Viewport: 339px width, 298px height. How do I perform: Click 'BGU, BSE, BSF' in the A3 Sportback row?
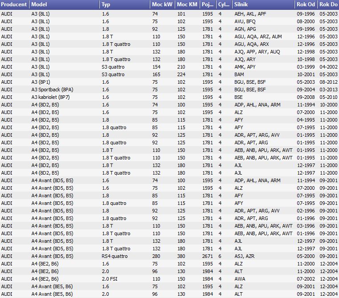250,90
